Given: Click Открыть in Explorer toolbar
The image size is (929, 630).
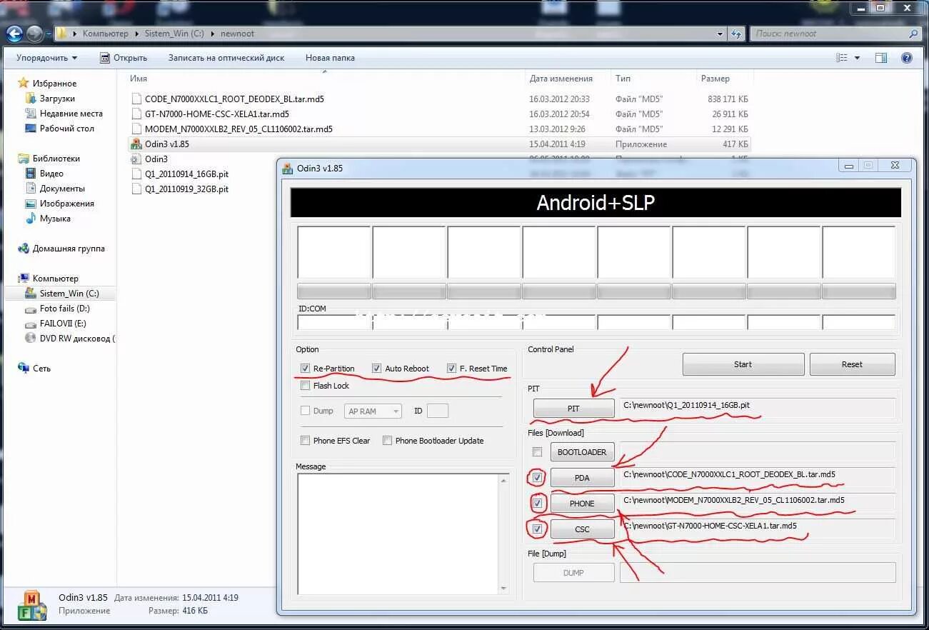Looking at the screenshot, I should 123,58.
